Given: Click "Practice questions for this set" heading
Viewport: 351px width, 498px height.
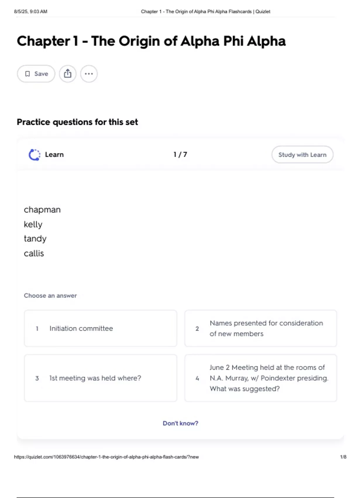Looking at the screenshot, I should point(77,122).
